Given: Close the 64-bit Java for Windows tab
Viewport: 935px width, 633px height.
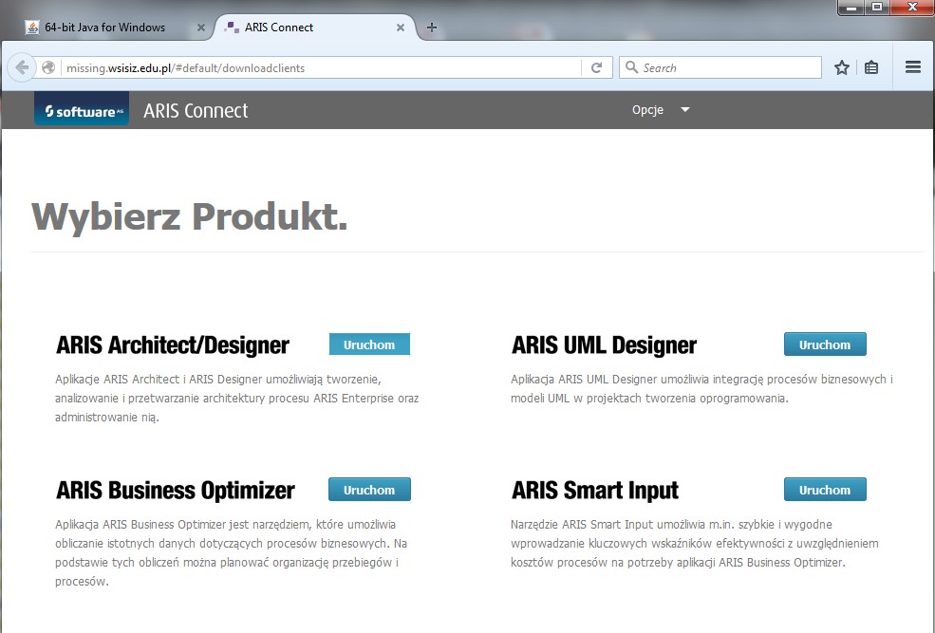Looking at the screenshot, I should click(201, 28).
